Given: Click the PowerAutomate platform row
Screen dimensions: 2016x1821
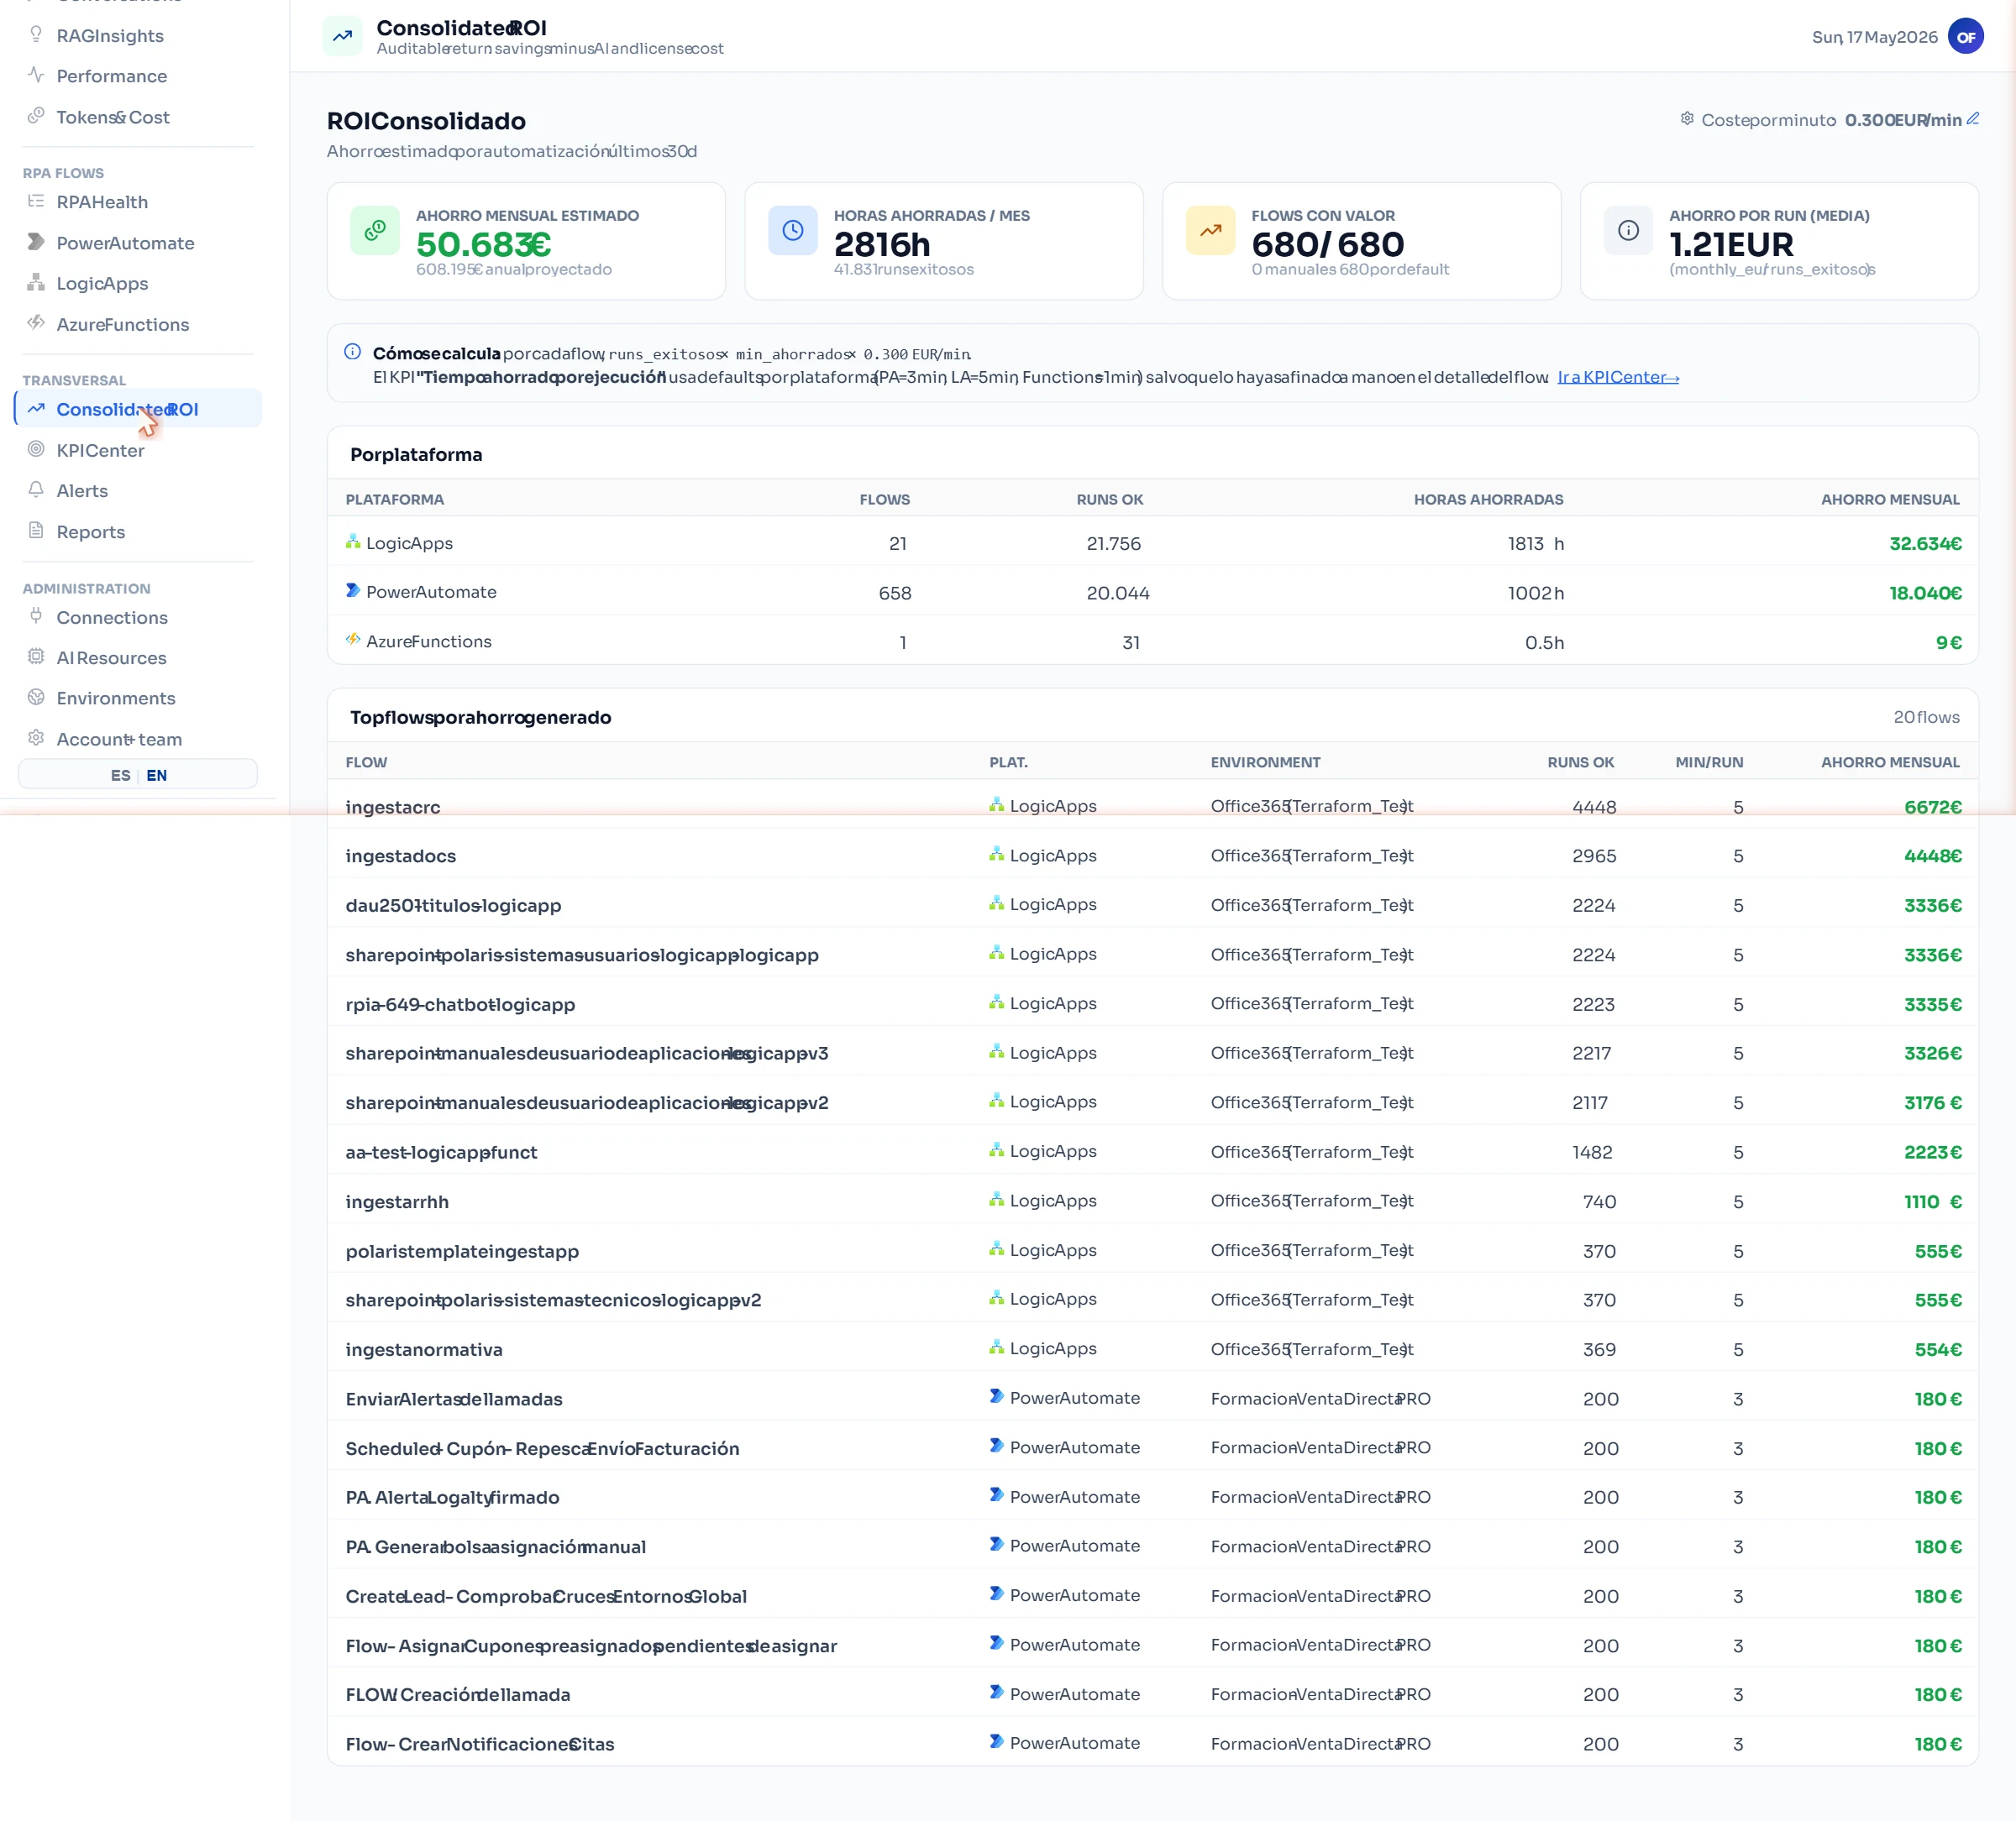Looking at the screenshot, I should click(x=1152, y=592).
